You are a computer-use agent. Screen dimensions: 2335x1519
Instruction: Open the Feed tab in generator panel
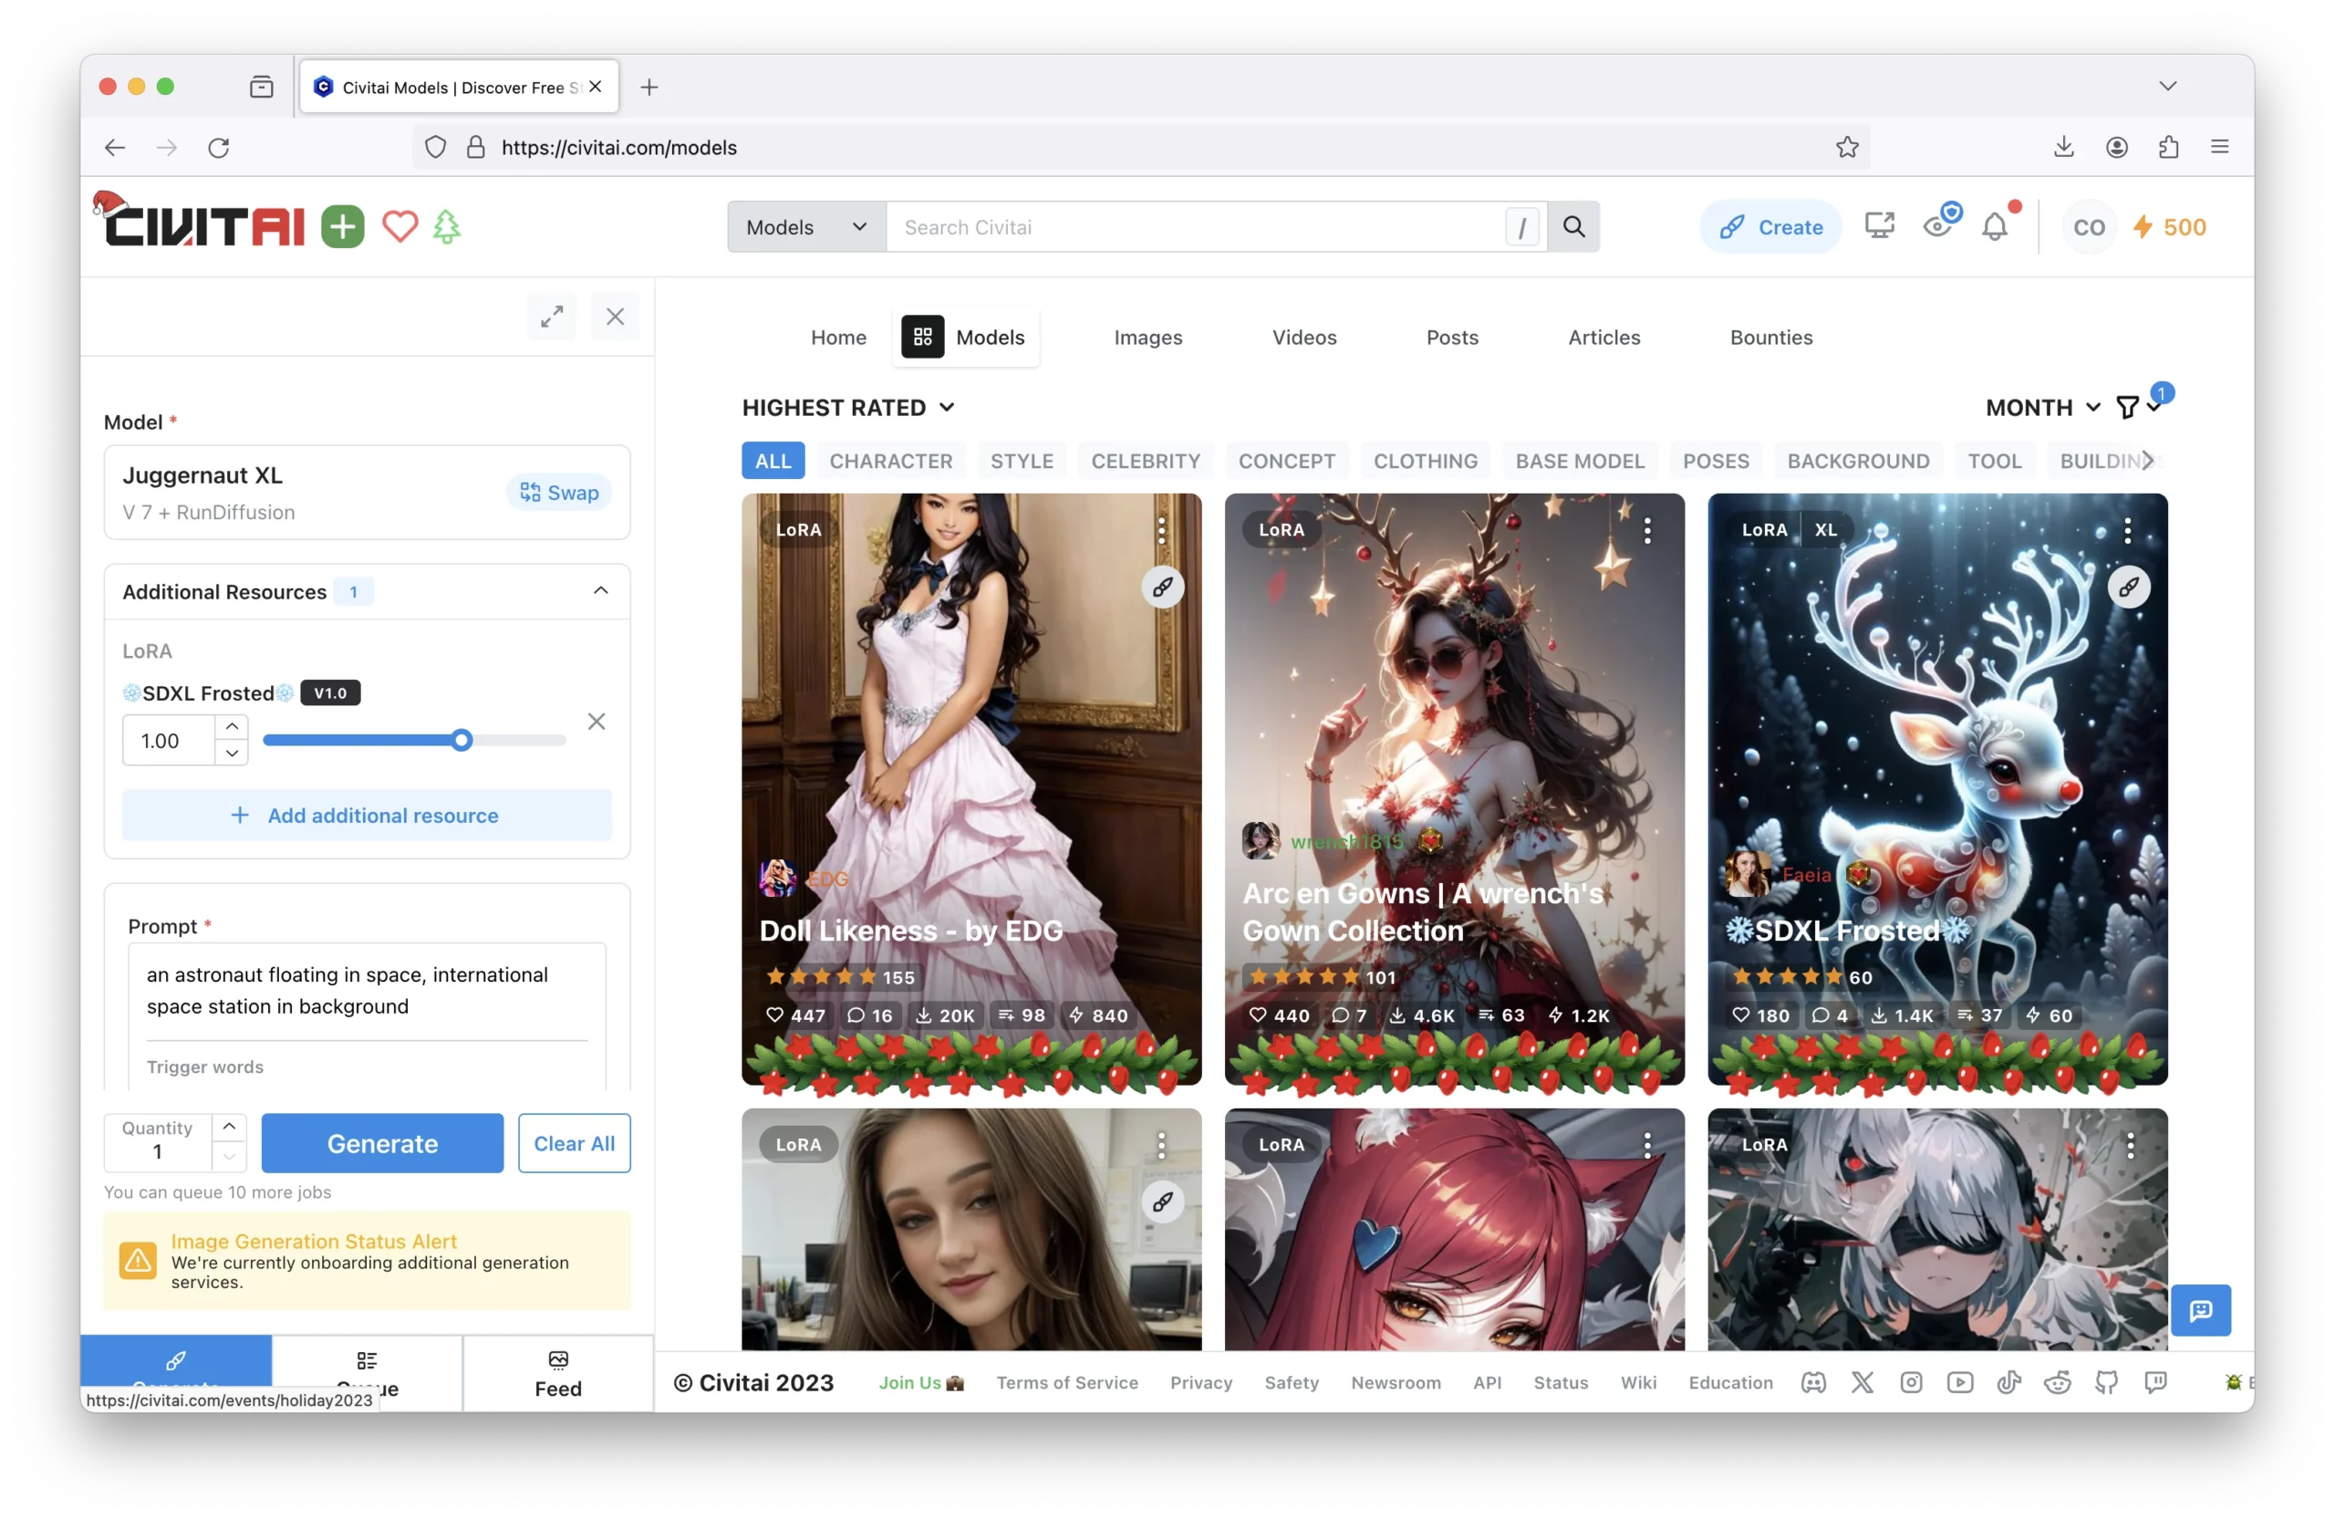(558, 1373)
